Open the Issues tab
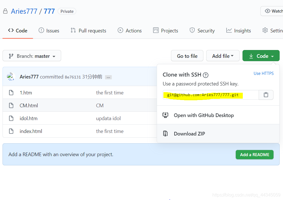 49,30
